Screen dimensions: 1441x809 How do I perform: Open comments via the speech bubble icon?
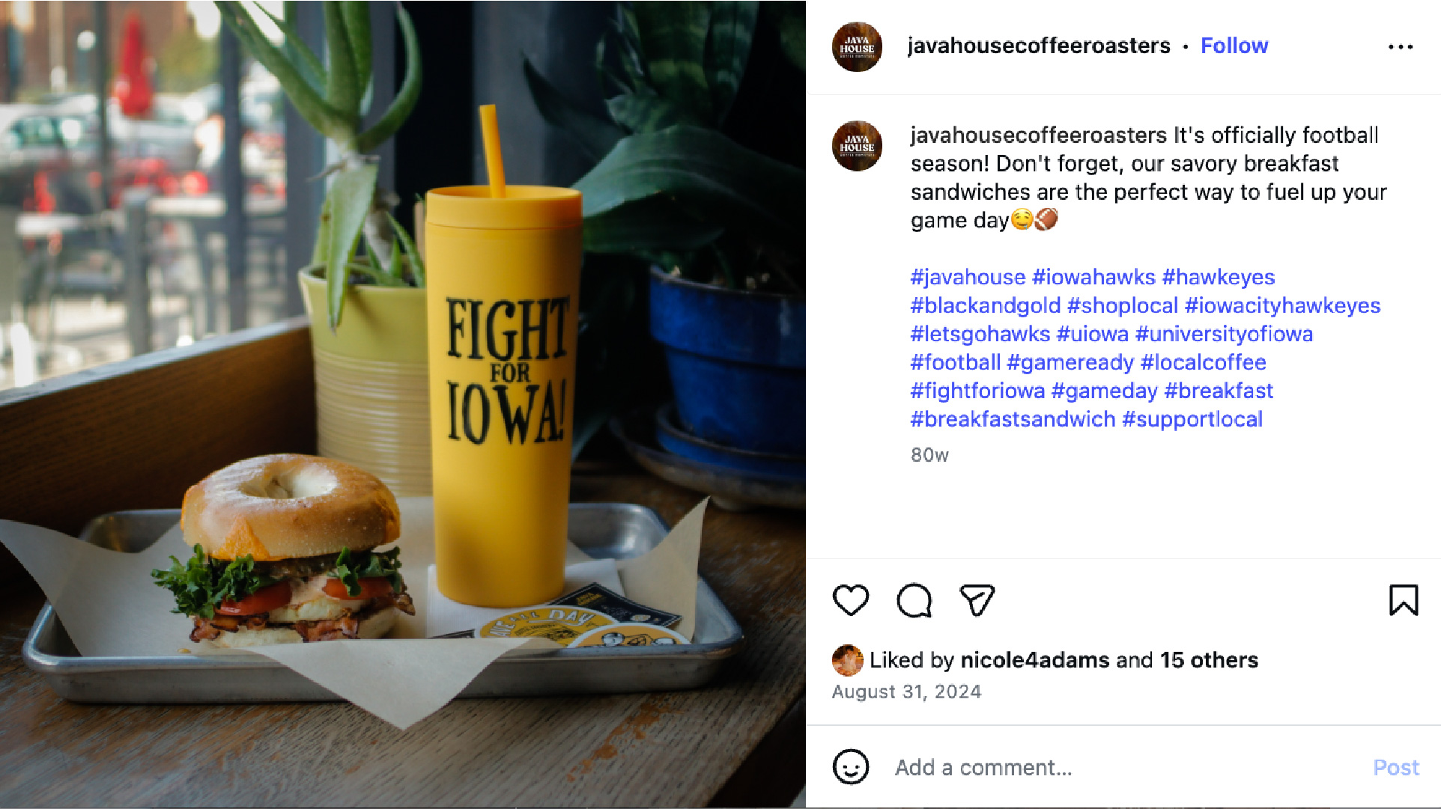914,600
